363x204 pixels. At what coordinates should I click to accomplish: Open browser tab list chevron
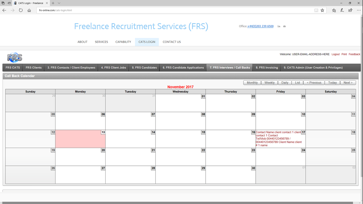click(x=59, y=3)
